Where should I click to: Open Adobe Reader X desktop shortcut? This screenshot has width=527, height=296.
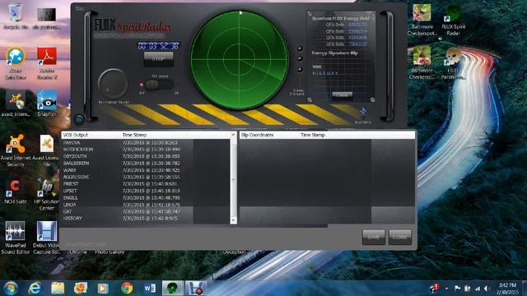pyautogui.click(x=47, y=63)
